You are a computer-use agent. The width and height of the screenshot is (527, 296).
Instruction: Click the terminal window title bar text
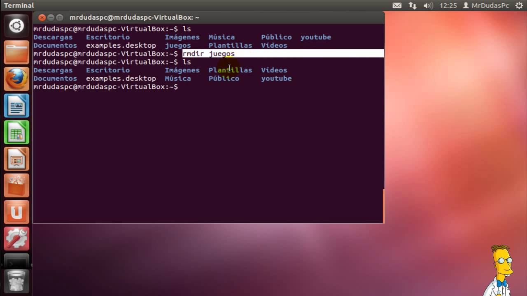[134, 18]
